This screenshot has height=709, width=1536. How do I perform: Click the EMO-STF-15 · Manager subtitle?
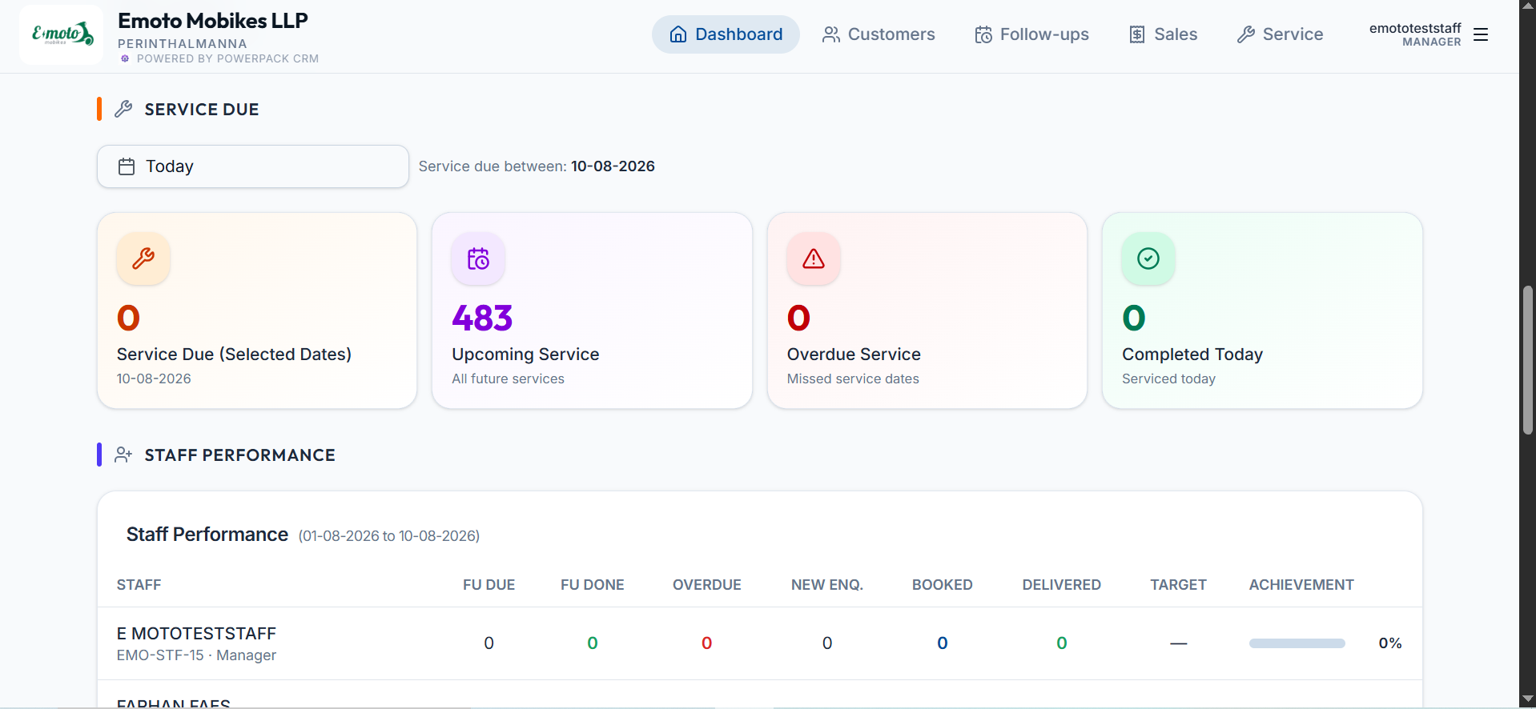[x=196, y=655]
